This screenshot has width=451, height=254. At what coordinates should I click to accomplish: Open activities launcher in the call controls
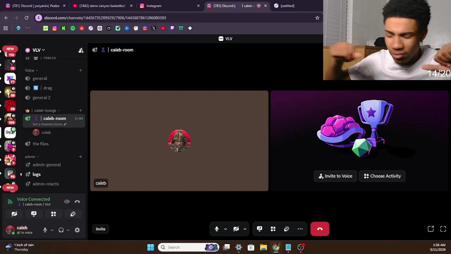click(x=273, y=229)
